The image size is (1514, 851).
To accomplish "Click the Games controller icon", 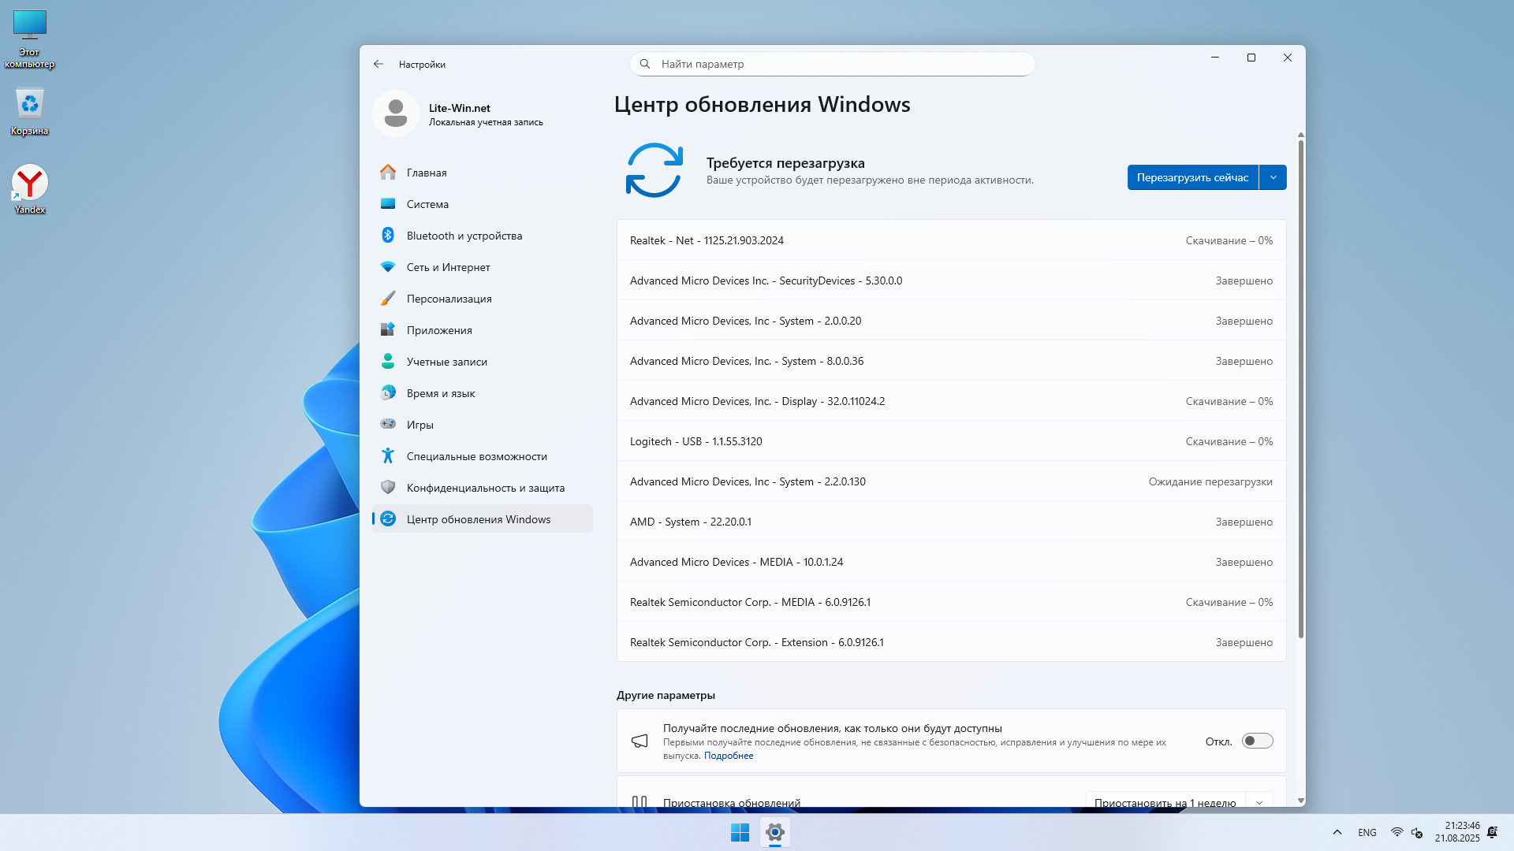I will pos(388,424).
